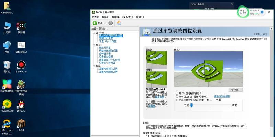
Task: Open the 1.8.9 Minecraft shortcut
Action: point(21,125)
